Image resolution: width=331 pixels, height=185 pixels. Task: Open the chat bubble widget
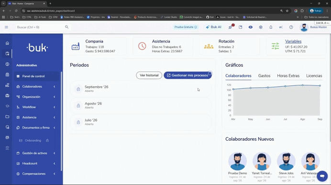322,176
